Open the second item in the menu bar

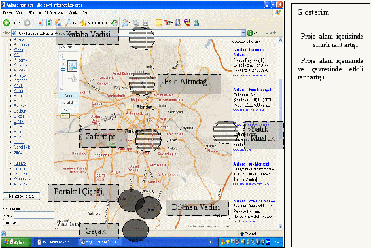click(20, 12)
